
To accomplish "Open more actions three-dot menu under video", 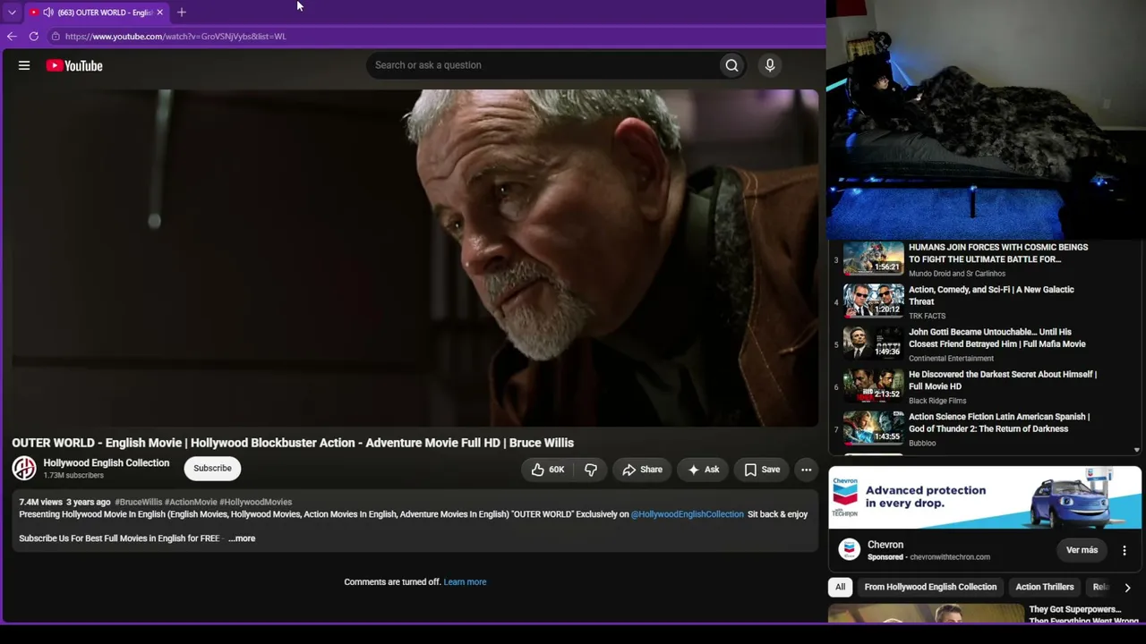I will tap(806, 470).
